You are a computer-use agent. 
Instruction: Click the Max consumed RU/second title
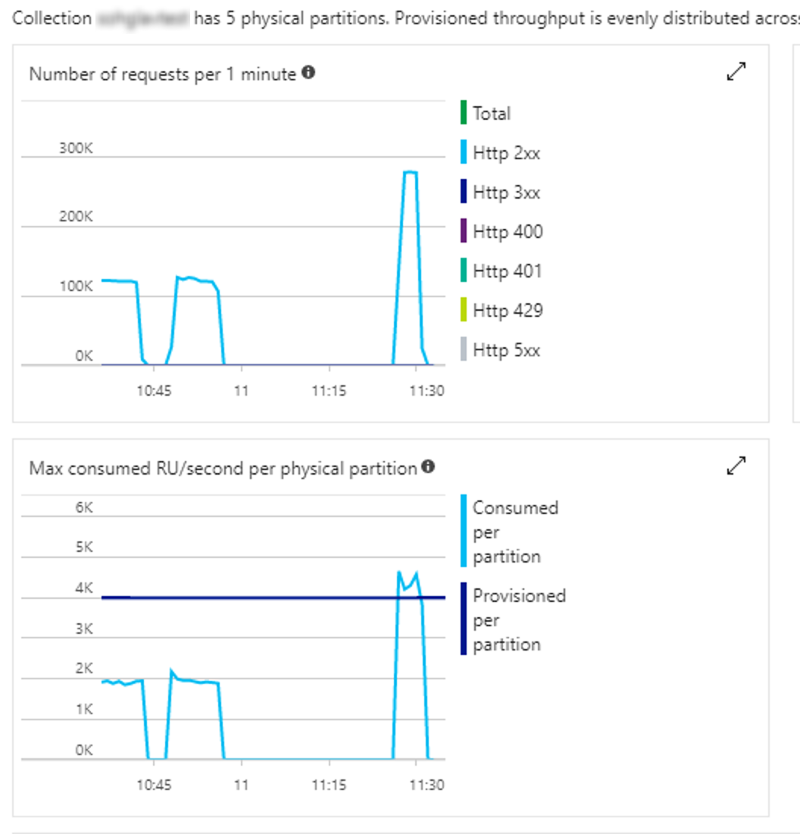coord(223,468)
